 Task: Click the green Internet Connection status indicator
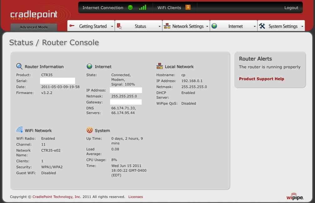[130, 8]
